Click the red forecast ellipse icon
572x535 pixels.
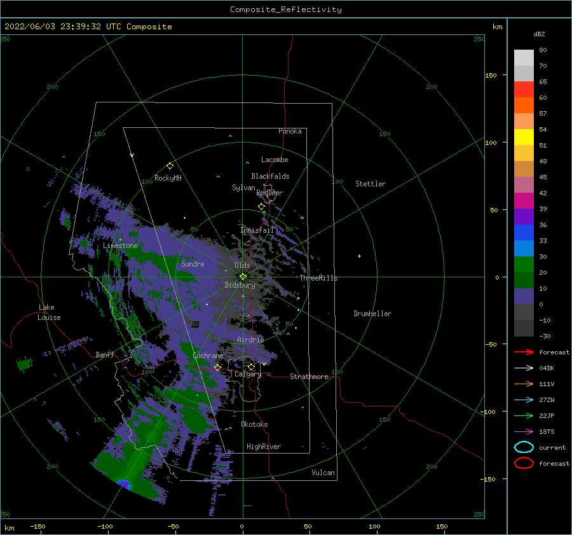pyautogui.click(x=524, y=463)
